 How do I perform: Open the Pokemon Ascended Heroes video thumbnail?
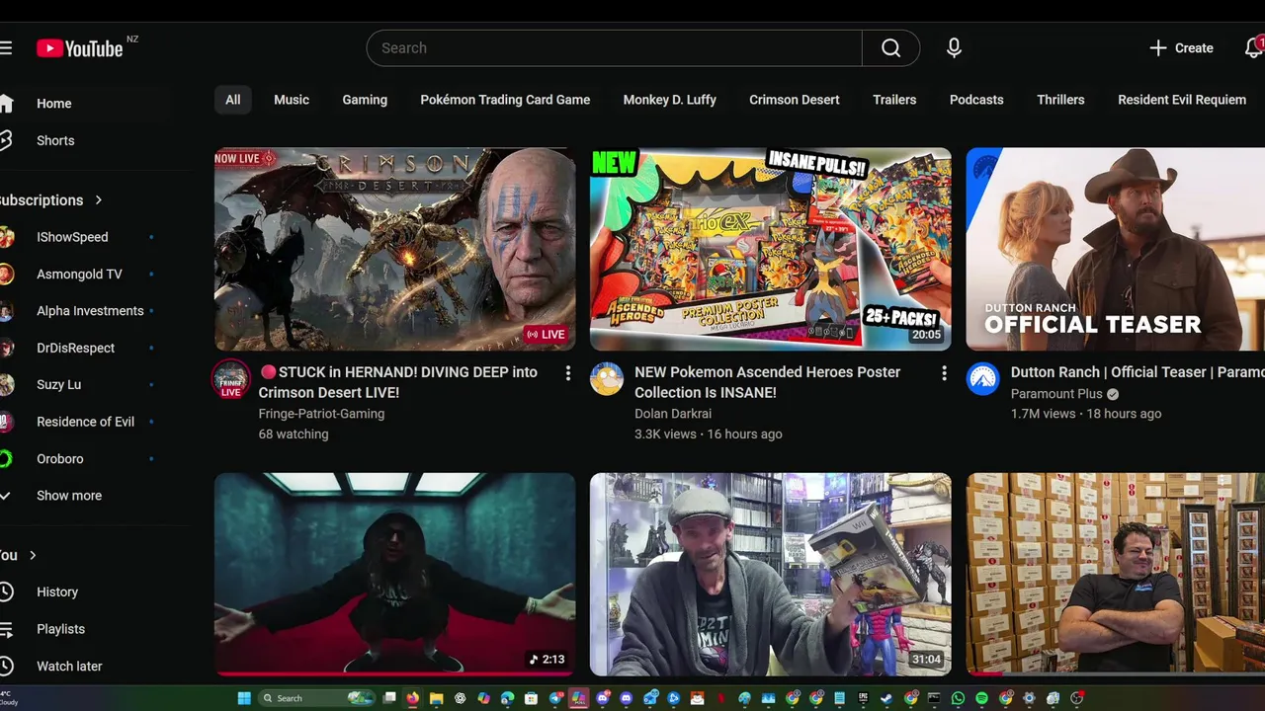(771, 249)
